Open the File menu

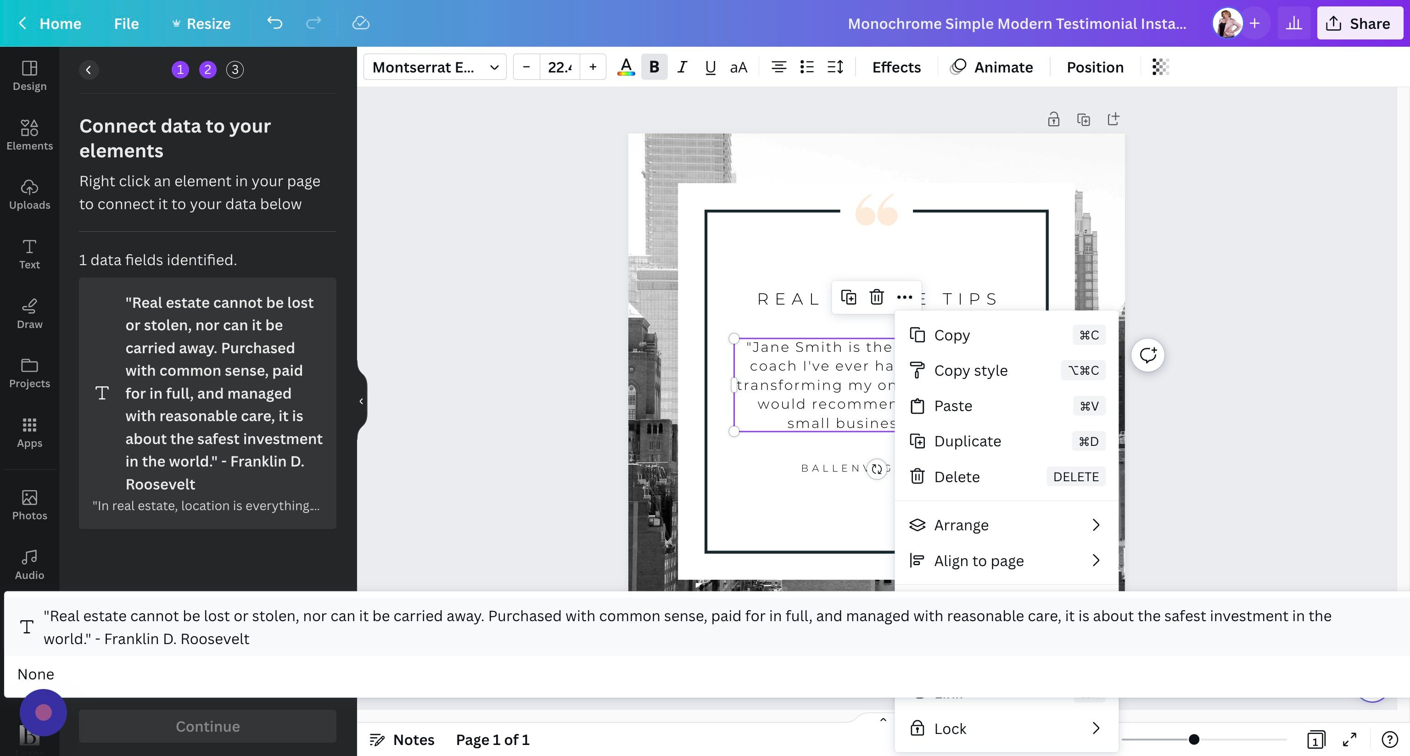(x=126, y=23)
